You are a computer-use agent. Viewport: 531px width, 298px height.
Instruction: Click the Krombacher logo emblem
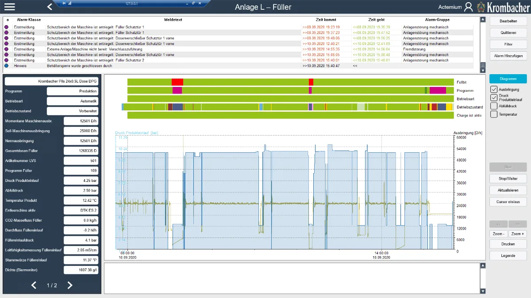coord(481,7)
